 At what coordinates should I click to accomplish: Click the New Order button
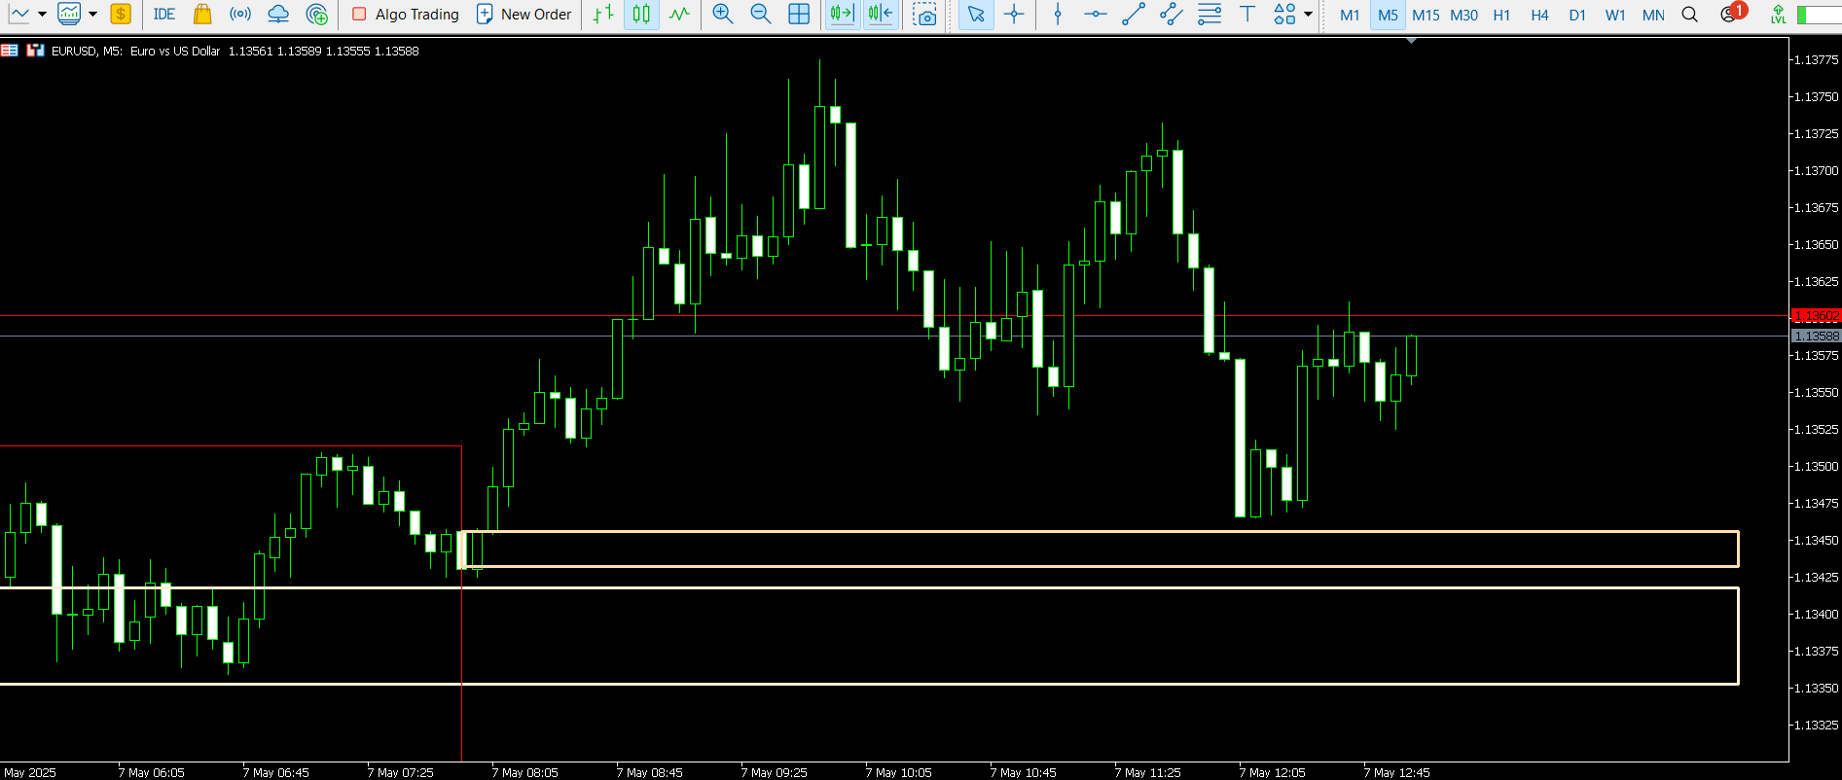click(524, 15)
